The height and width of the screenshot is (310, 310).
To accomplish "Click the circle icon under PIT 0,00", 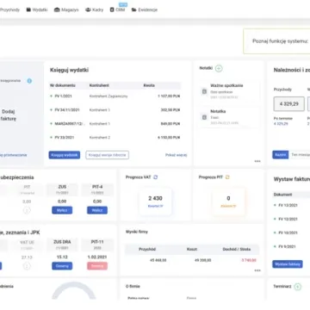I will 27,210.
